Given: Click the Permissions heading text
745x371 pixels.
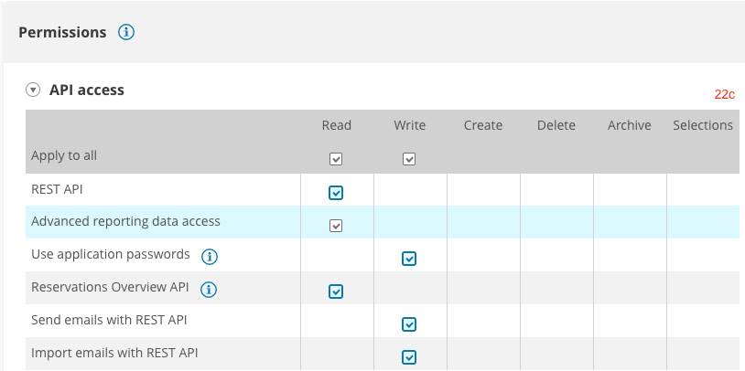Looking at the screenshot, I should pos(62,33).
